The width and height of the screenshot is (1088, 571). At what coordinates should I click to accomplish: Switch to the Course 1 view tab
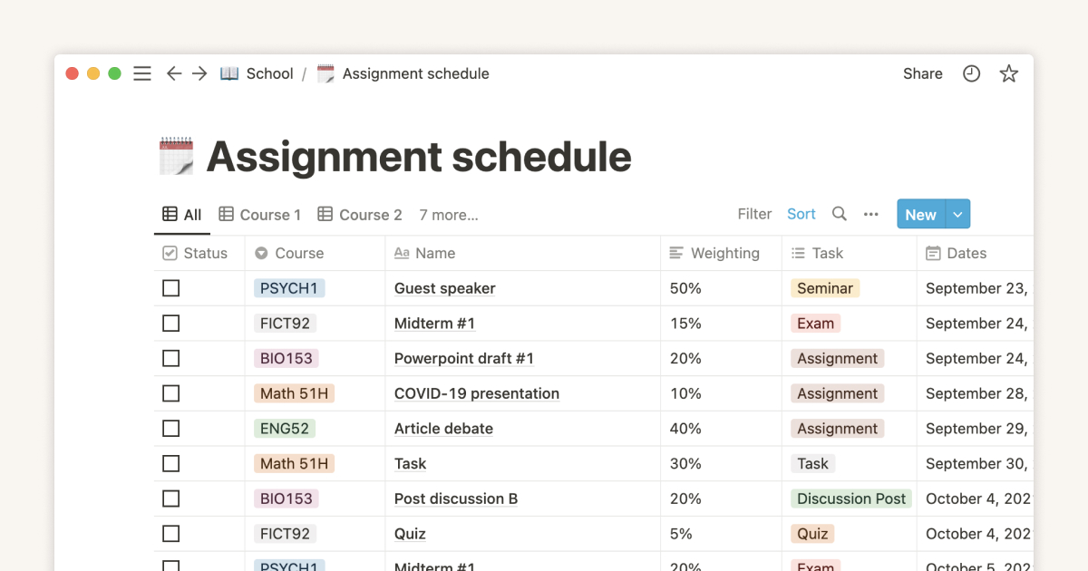259,215
